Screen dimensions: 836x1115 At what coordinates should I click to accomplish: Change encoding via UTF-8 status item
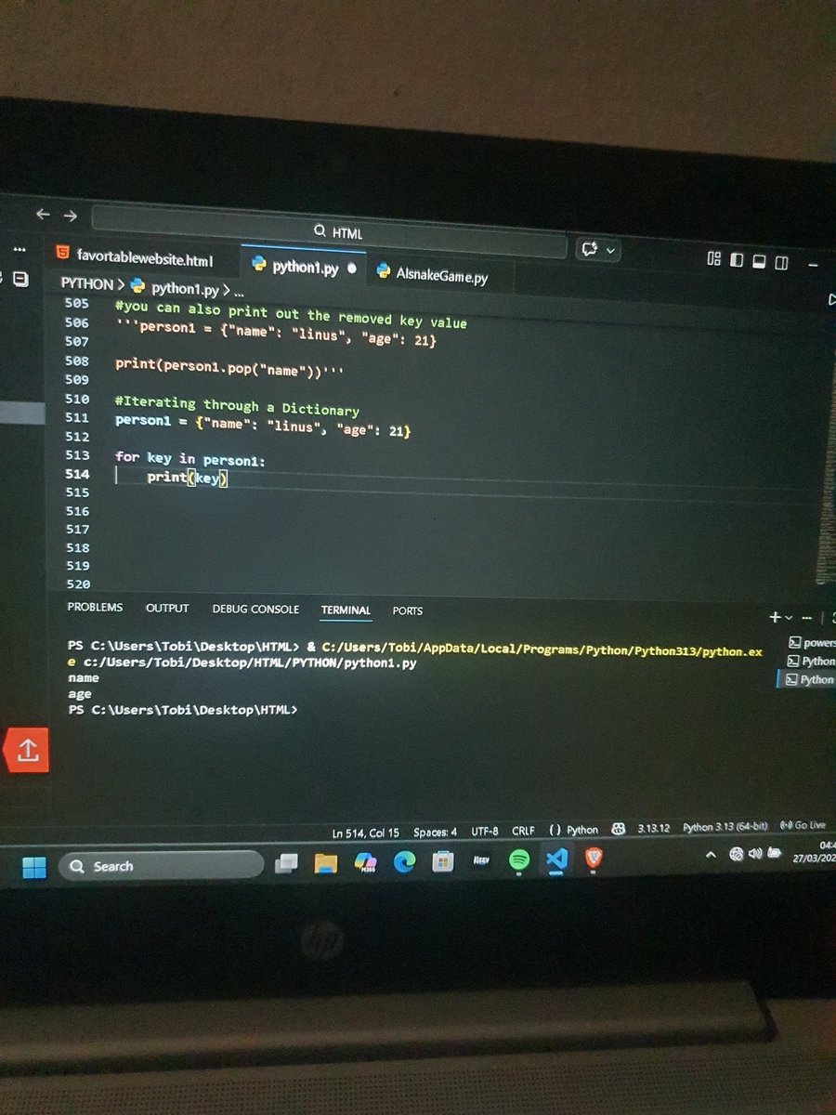tap(485, 832)
